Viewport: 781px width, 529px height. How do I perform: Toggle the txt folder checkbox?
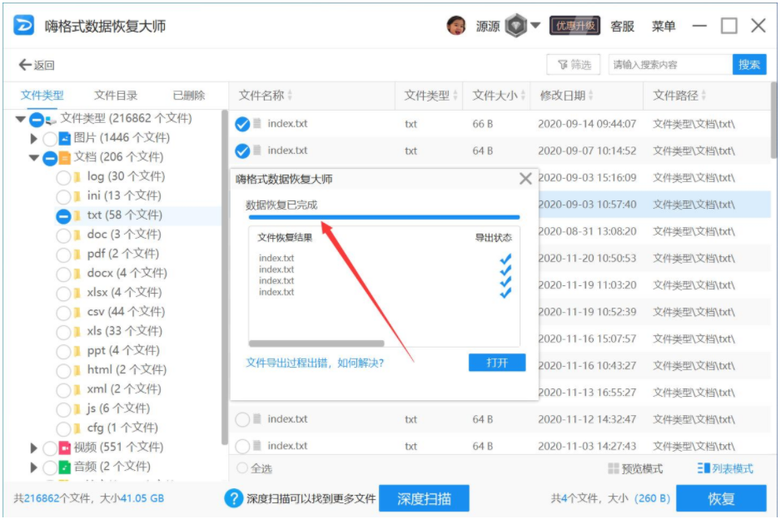63,216
